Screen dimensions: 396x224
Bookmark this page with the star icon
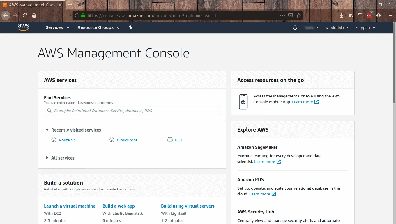[x=299, y=15]
